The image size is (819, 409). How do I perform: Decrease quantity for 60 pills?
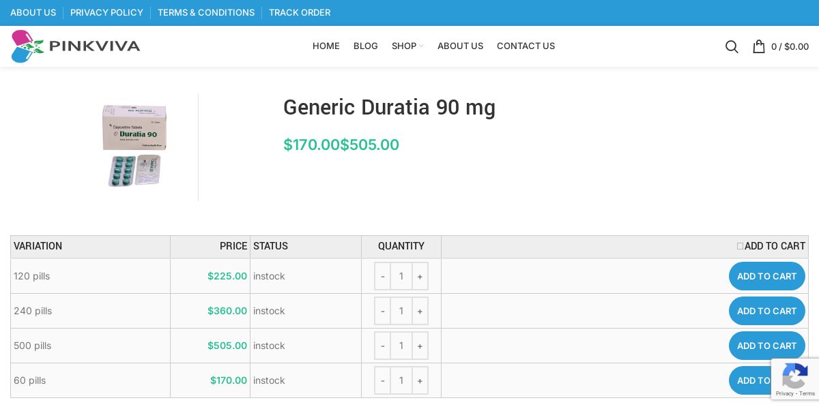point(382,380)
